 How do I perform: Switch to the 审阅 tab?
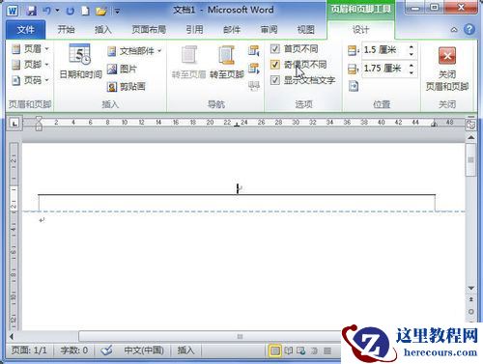tap(269, 30)
